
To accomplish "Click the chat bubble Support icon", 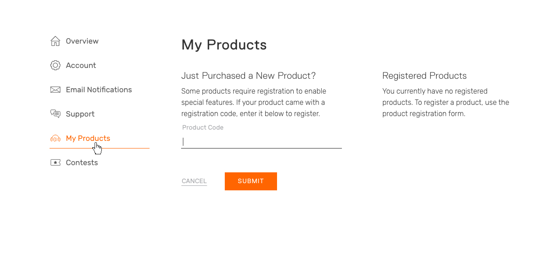I will tap(55, 114).
